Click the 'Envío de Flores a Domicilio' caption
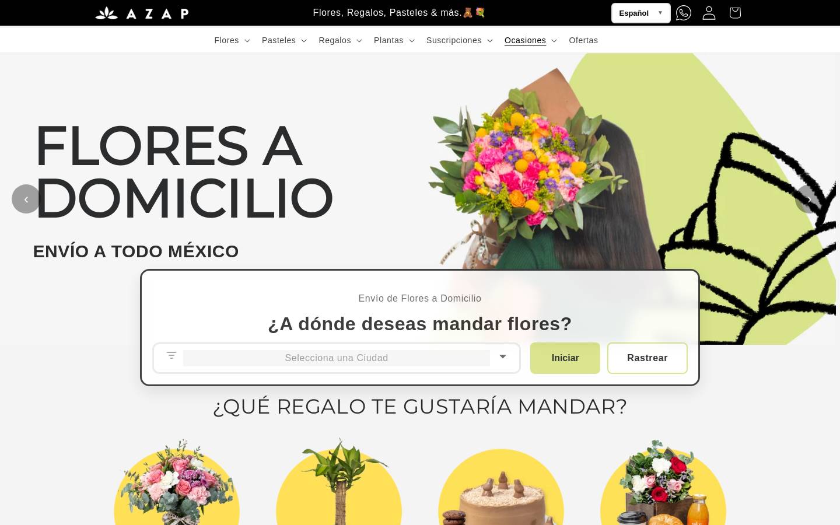The image size is (840, 525). pos(420,299)
